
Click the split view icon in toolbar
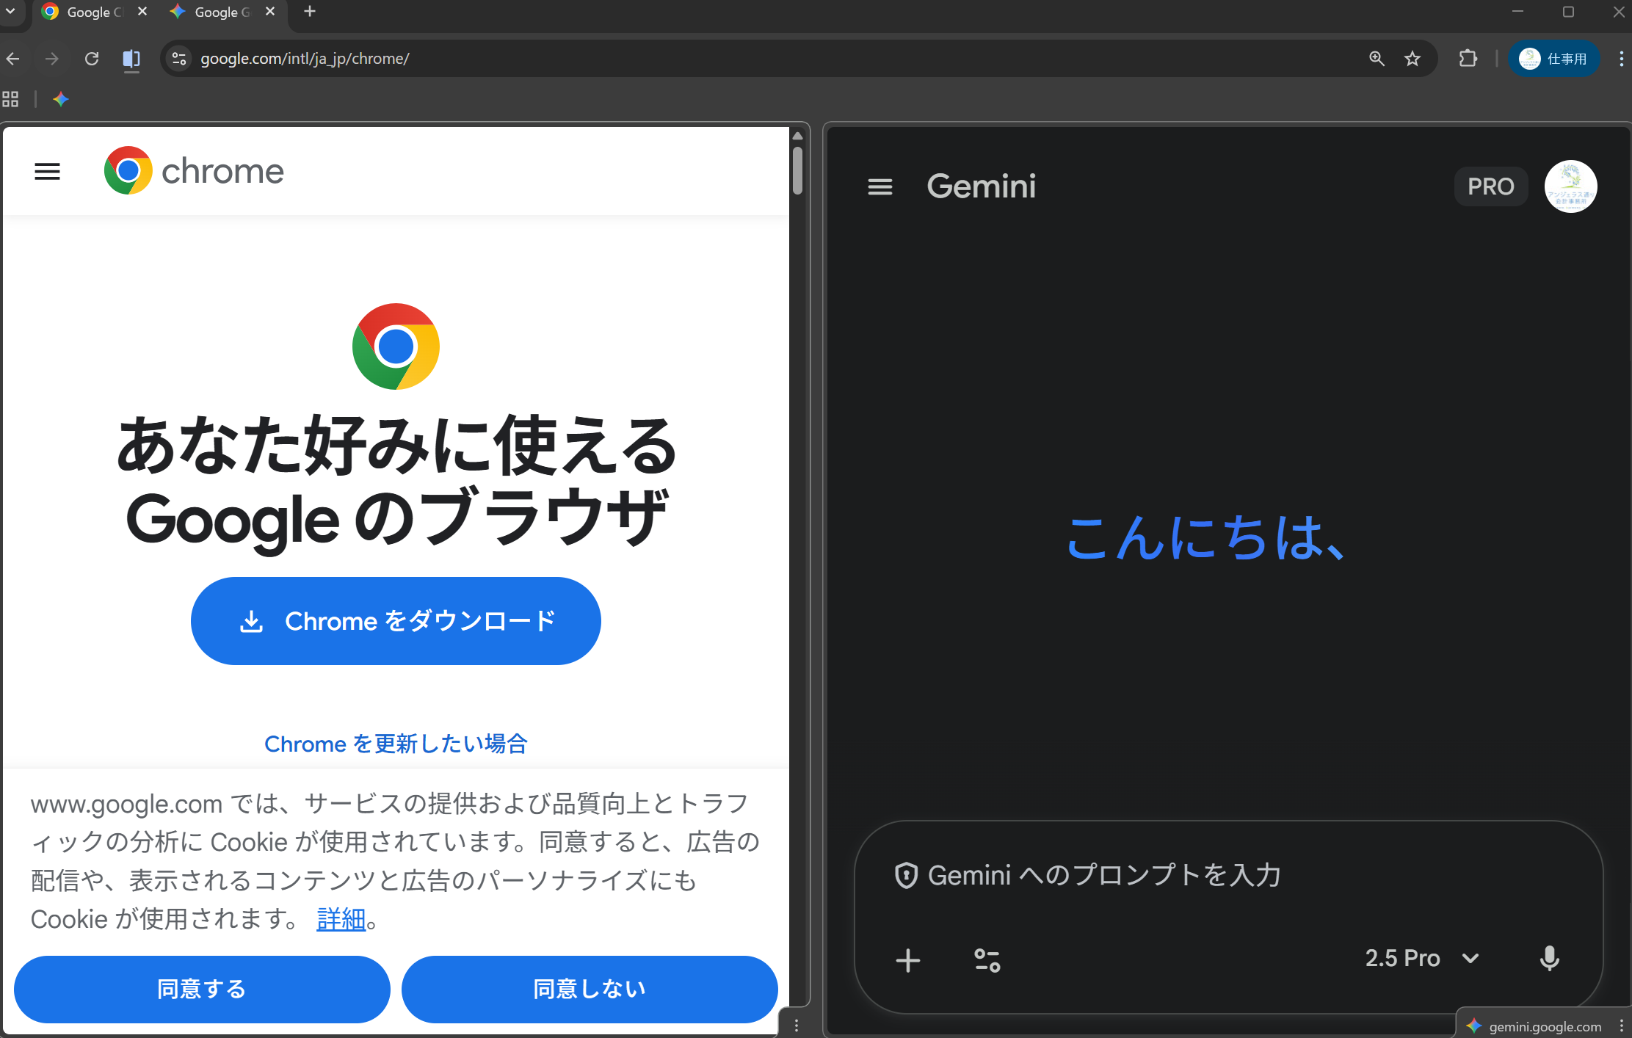coord(131,59)
